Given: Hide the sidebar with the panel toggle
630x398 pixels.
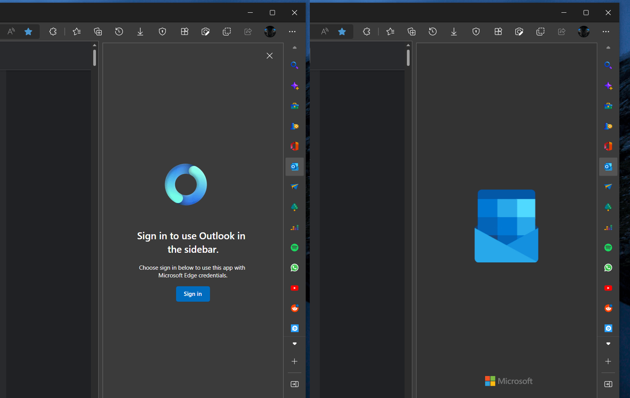Looking at the screenshot, I should tap(294, 384).
